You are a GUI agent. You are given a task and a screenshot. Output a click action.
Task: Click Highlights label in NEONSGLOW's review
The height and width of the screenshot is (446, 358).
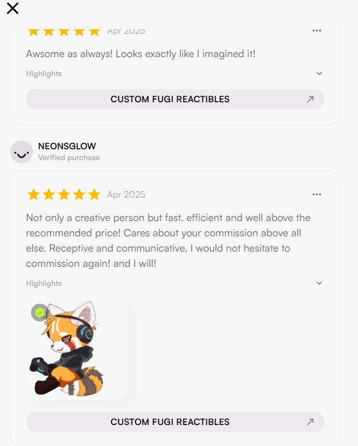click(44, 283)
